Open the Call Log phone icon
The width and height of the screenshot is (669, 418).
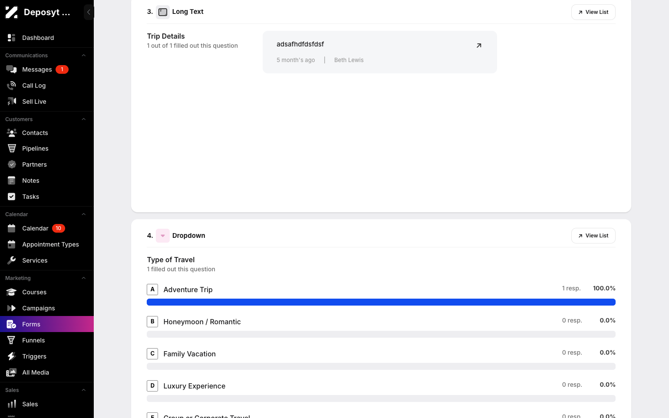12,86
